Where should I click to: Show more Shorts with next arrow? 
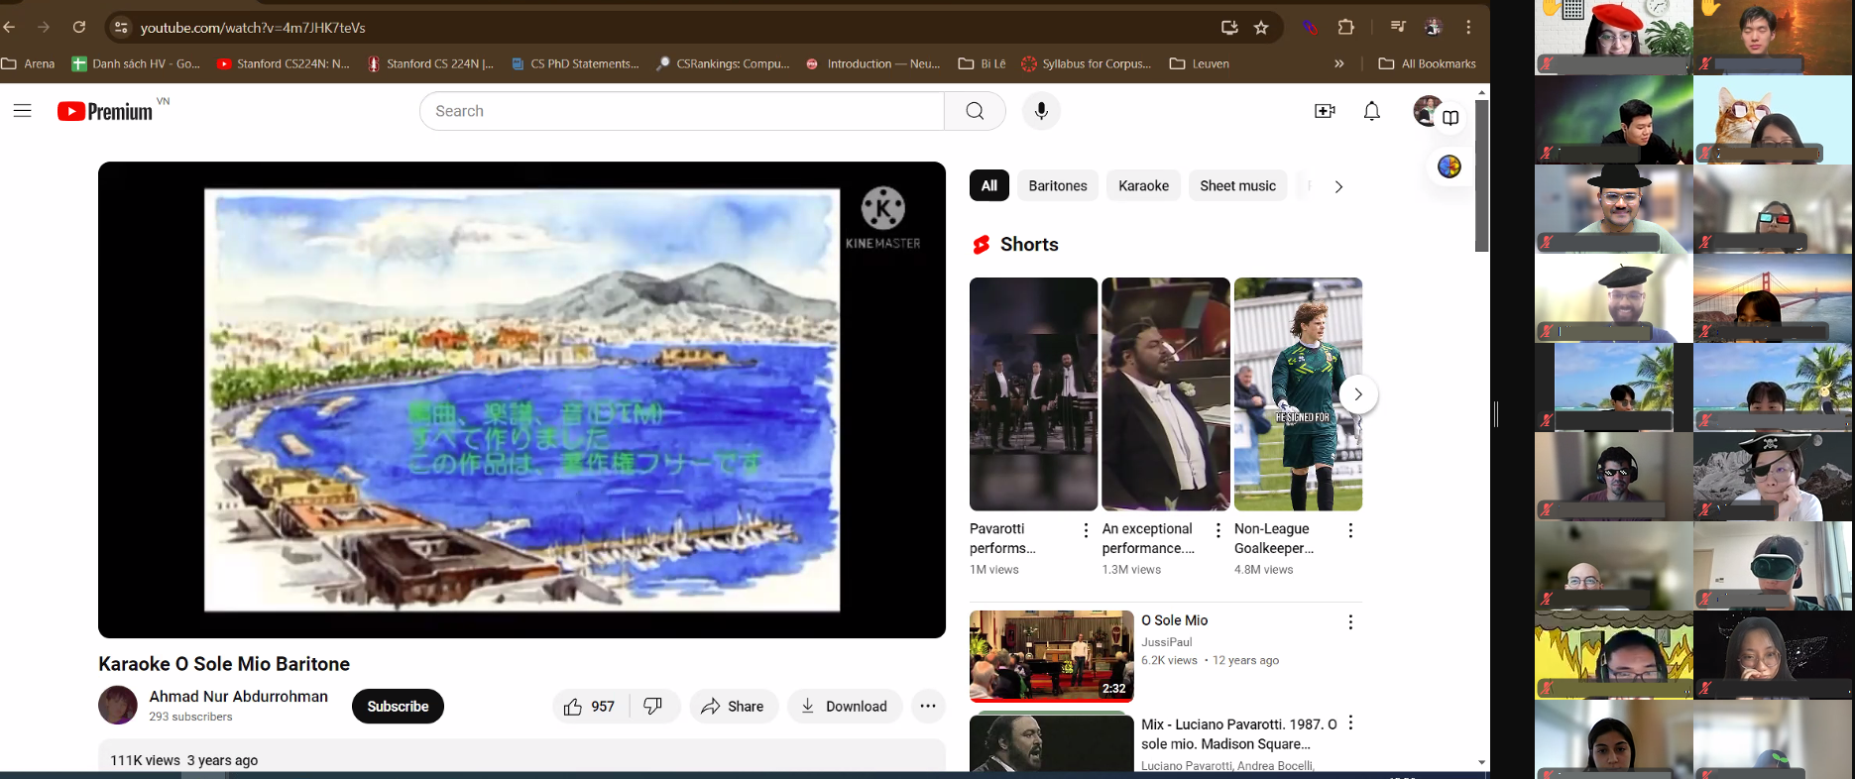[x=1358, y=394]
